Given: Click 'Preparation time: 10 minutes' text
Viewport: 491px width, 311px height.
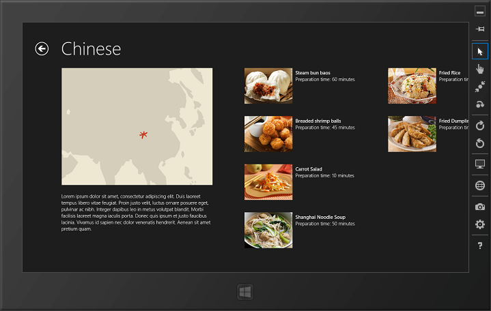Looking at the screenshot, I should tap(324, 175).
